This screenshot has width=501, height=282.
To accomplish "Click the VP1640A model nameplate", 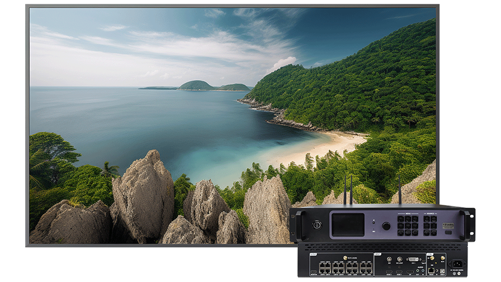I will click(450, 225).
